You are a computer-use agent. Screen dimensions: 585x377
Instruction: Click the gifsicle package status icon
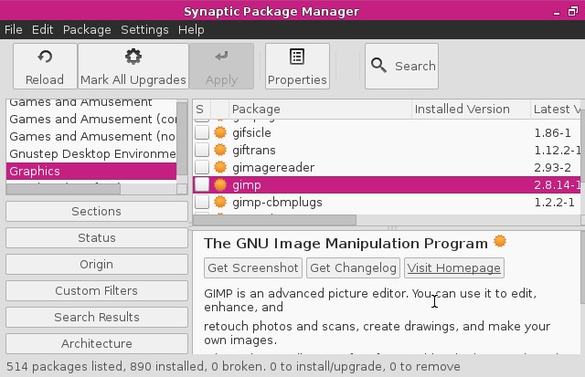219,132
